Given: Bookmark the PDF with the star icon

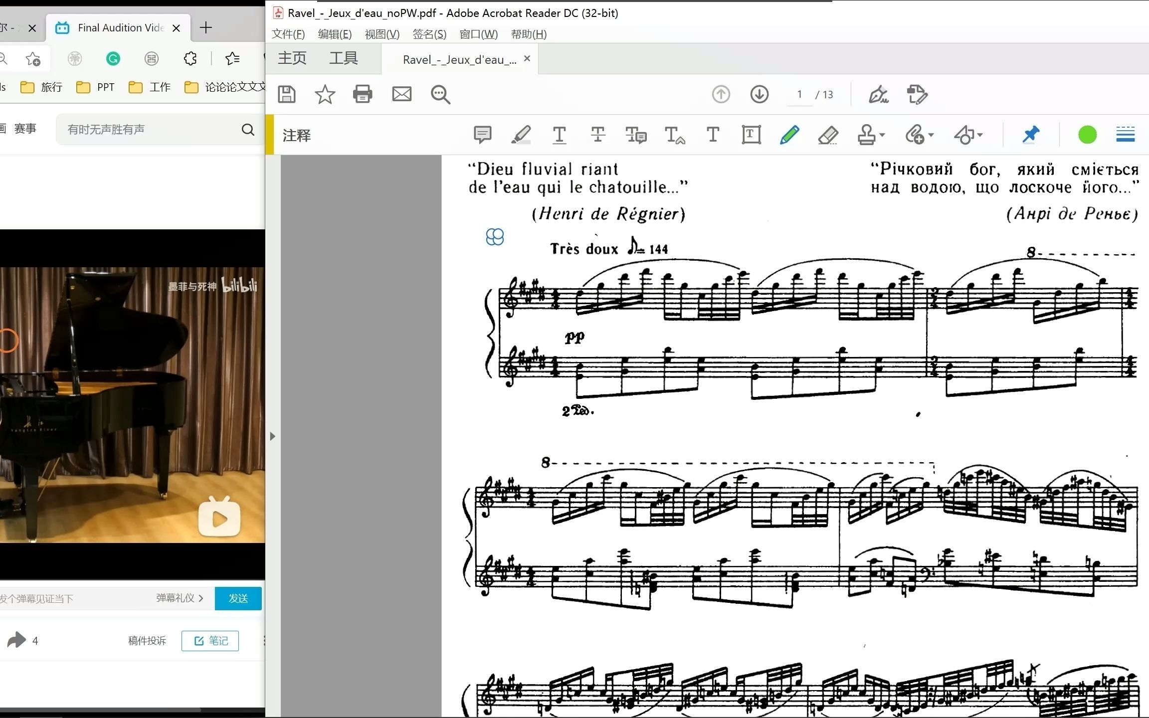Looking at the screenshot, I should click(x=325, y=94).
